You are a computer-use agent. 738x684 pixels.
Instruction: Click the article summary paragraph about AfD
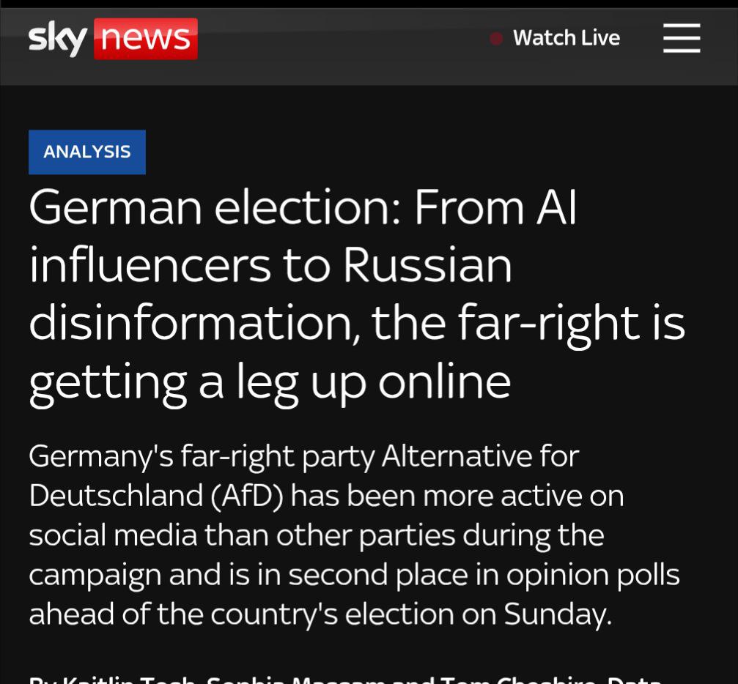pyautogui.click(x=354, y=535)
